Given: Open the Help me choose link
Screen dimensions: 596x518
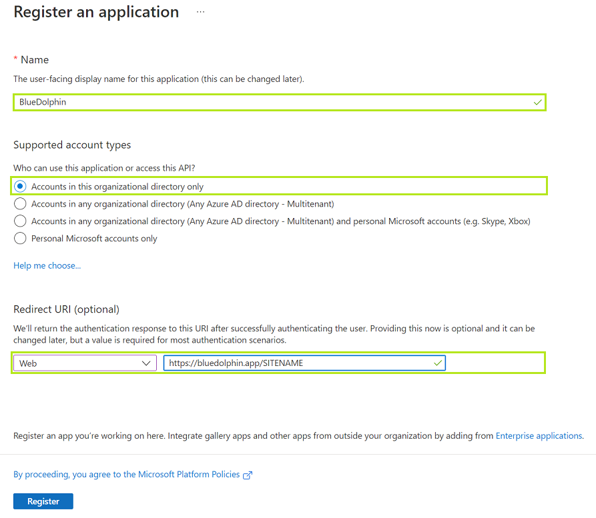Looking at the screenshot, I should 47,265.
